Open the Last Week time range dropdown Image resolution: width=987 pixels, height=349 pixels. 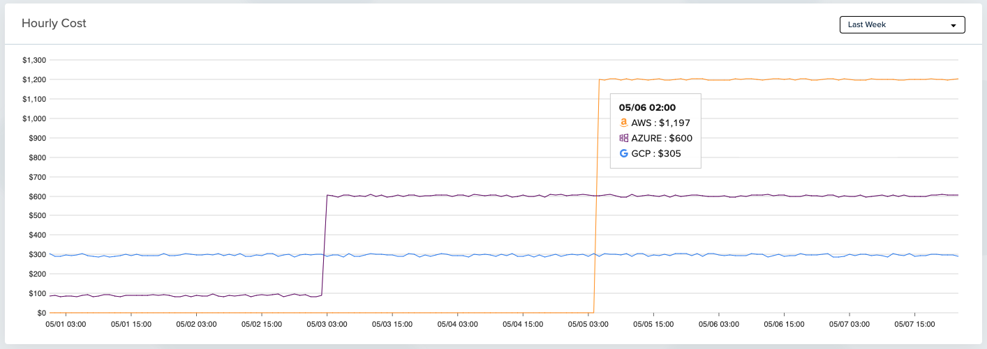point(902,25)
